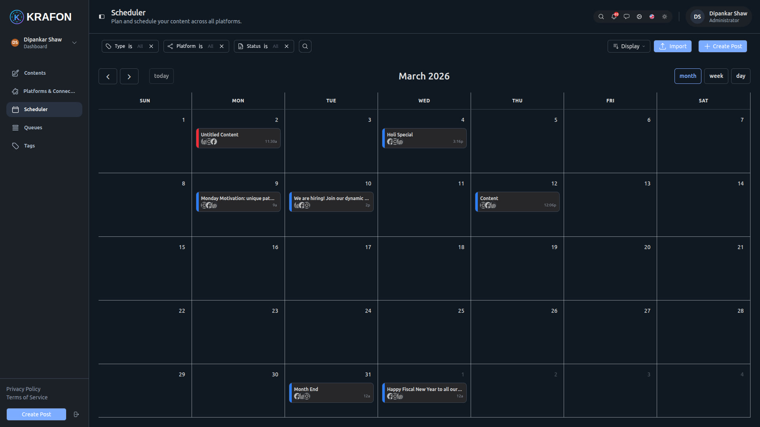760x427 pixels.
Task: Jump to today using the today button
Action: pos(161,76)
